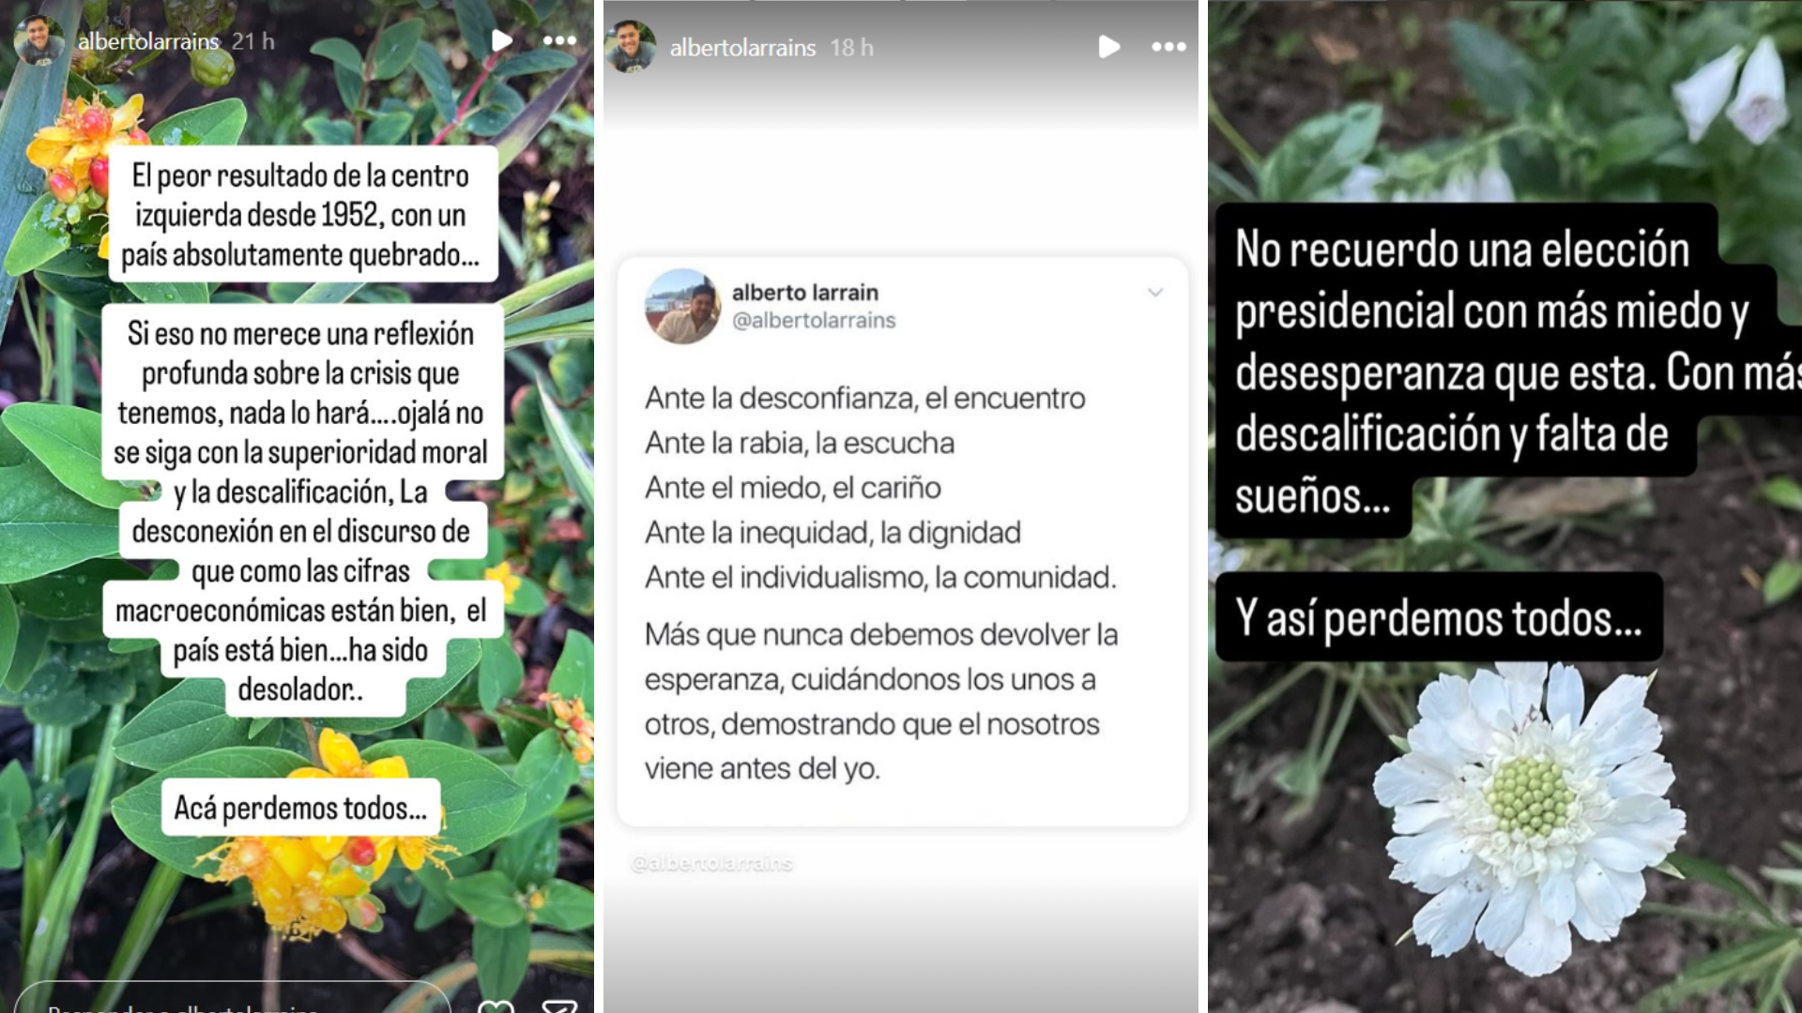Like the first story with the heart icon
This screenshot has height=1013, width=1802.
click(x=496, y=1005)
